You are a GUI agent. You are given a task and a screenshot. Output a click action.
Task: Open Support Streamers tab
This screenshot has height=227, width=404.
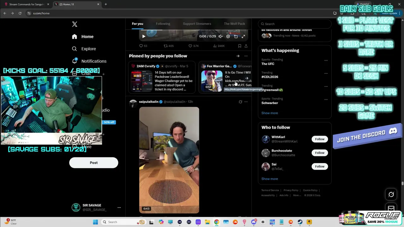197,24
